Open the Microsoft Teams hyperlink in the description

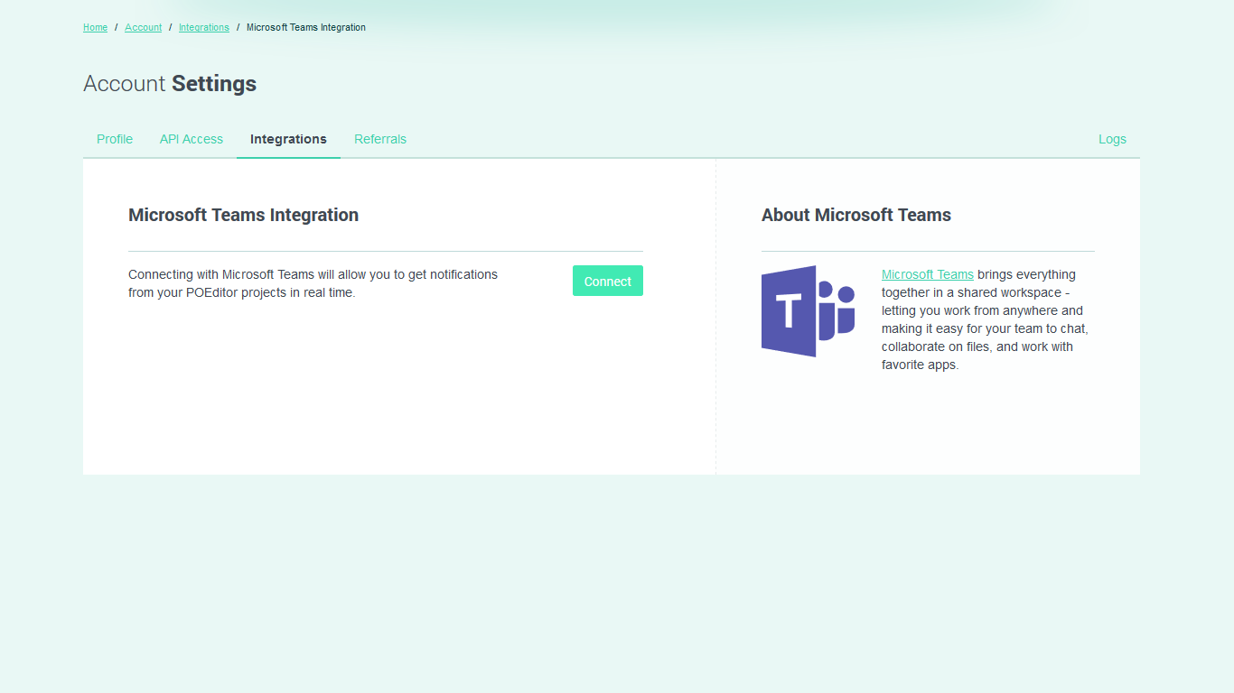tap(928, 274)
